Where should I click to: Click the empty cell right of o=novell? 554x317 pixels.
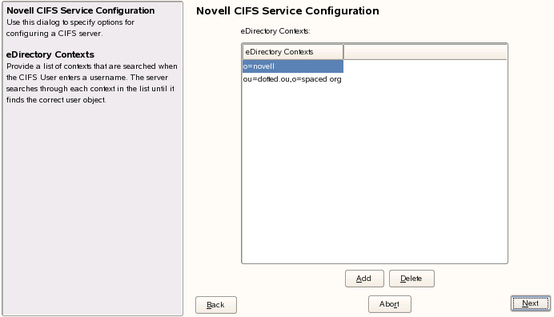click(x=425, y=66)
